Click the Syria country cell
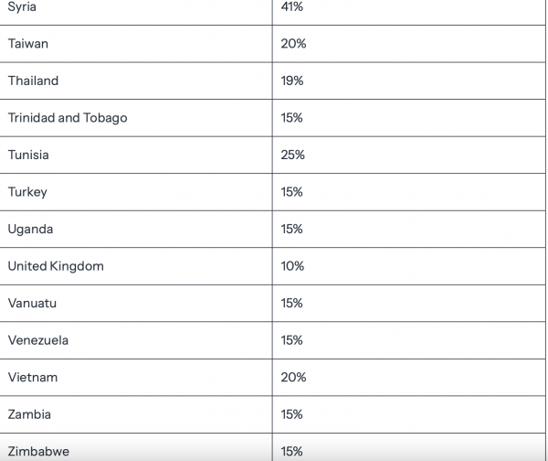548x461 pixels. click(24, 6)
